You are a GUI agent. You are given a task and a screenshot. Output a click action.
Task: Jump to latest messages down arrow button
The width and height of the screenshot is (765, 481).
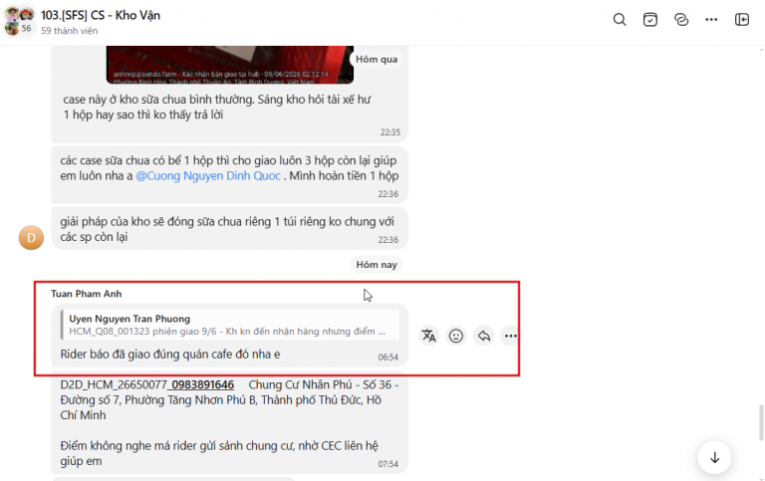pos(715,457)
